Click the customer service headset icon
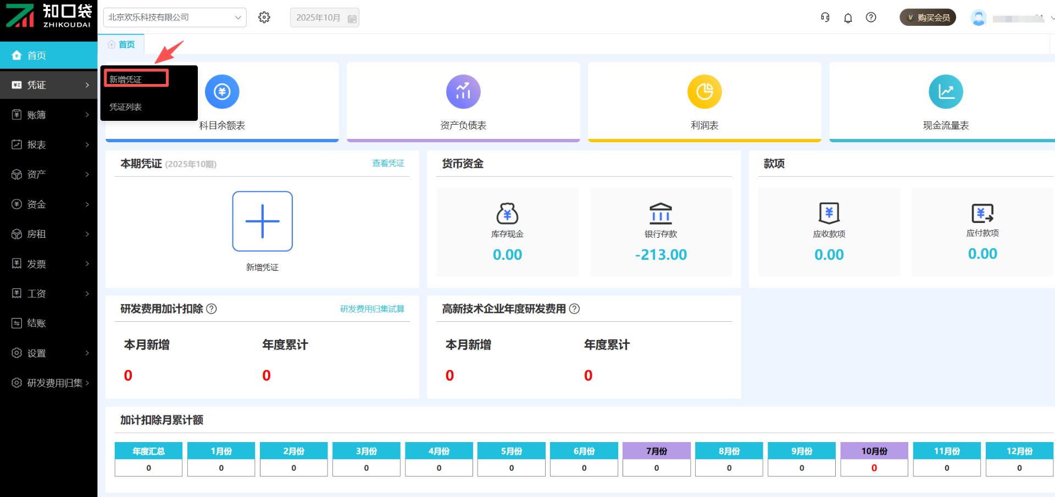This screenshot has width=1055, height=497. [x=825, y=18]
